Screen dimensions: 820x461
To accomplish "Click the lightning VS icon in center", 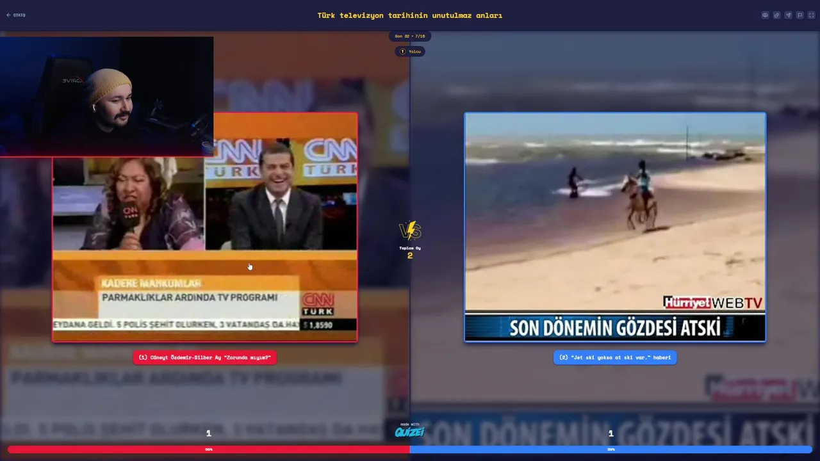I will click(x=410, y=230).
